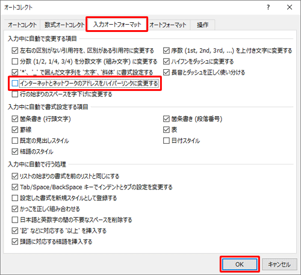The image size is (301, 275).
Task: Click the キャンセル button
Action: [279, 264]
